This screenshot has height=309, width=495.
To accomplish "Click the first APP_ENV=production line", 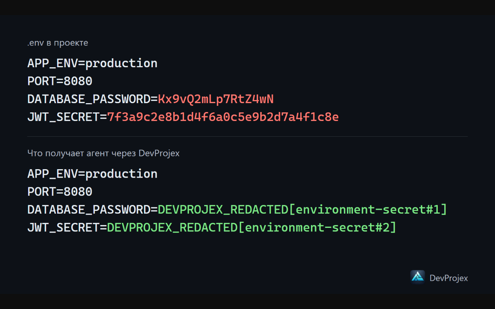I will 92,63.
